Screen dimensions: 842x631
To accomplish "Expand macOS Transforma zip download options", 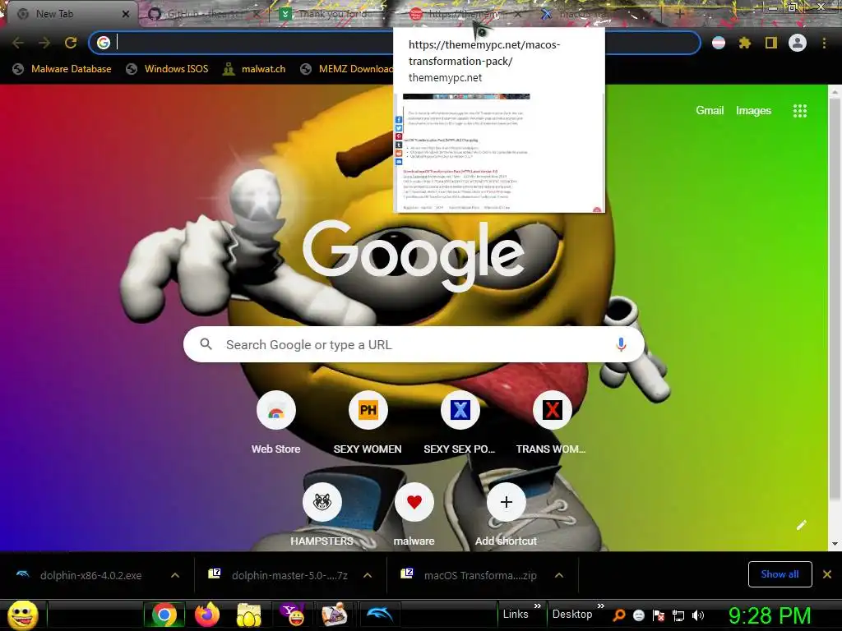I will coord(559,575).
